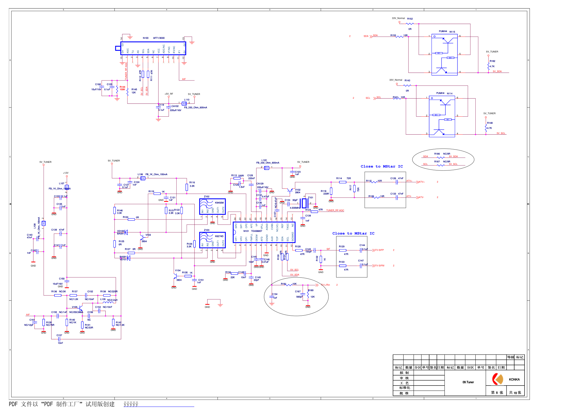Screen dimensions: 584x412
Task: Click the lower Close to MStar IC note
Action: pyautogui.click(x=353, y=233)
